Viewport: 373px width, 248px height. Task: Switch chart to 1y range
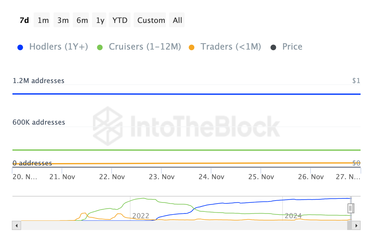pyautogui.click(x=100, y=20)
